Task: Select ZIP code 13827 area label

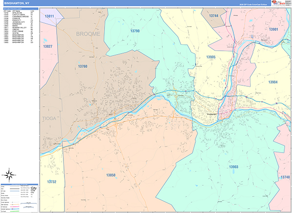Action: coord(47,46)
